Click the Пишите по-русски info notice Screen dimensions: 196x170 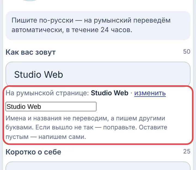(98, 26)
